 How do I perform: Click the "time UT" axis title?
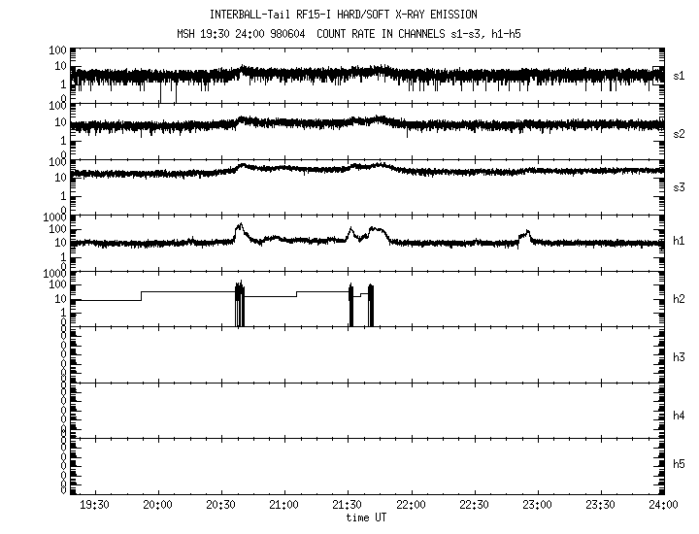tap(366, 517)
